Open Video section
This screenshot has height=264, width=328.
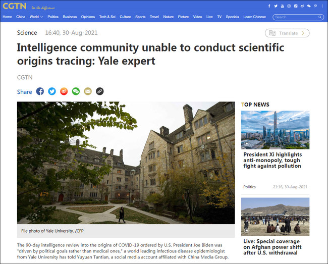pyautogui.click(x=197, y=17)
